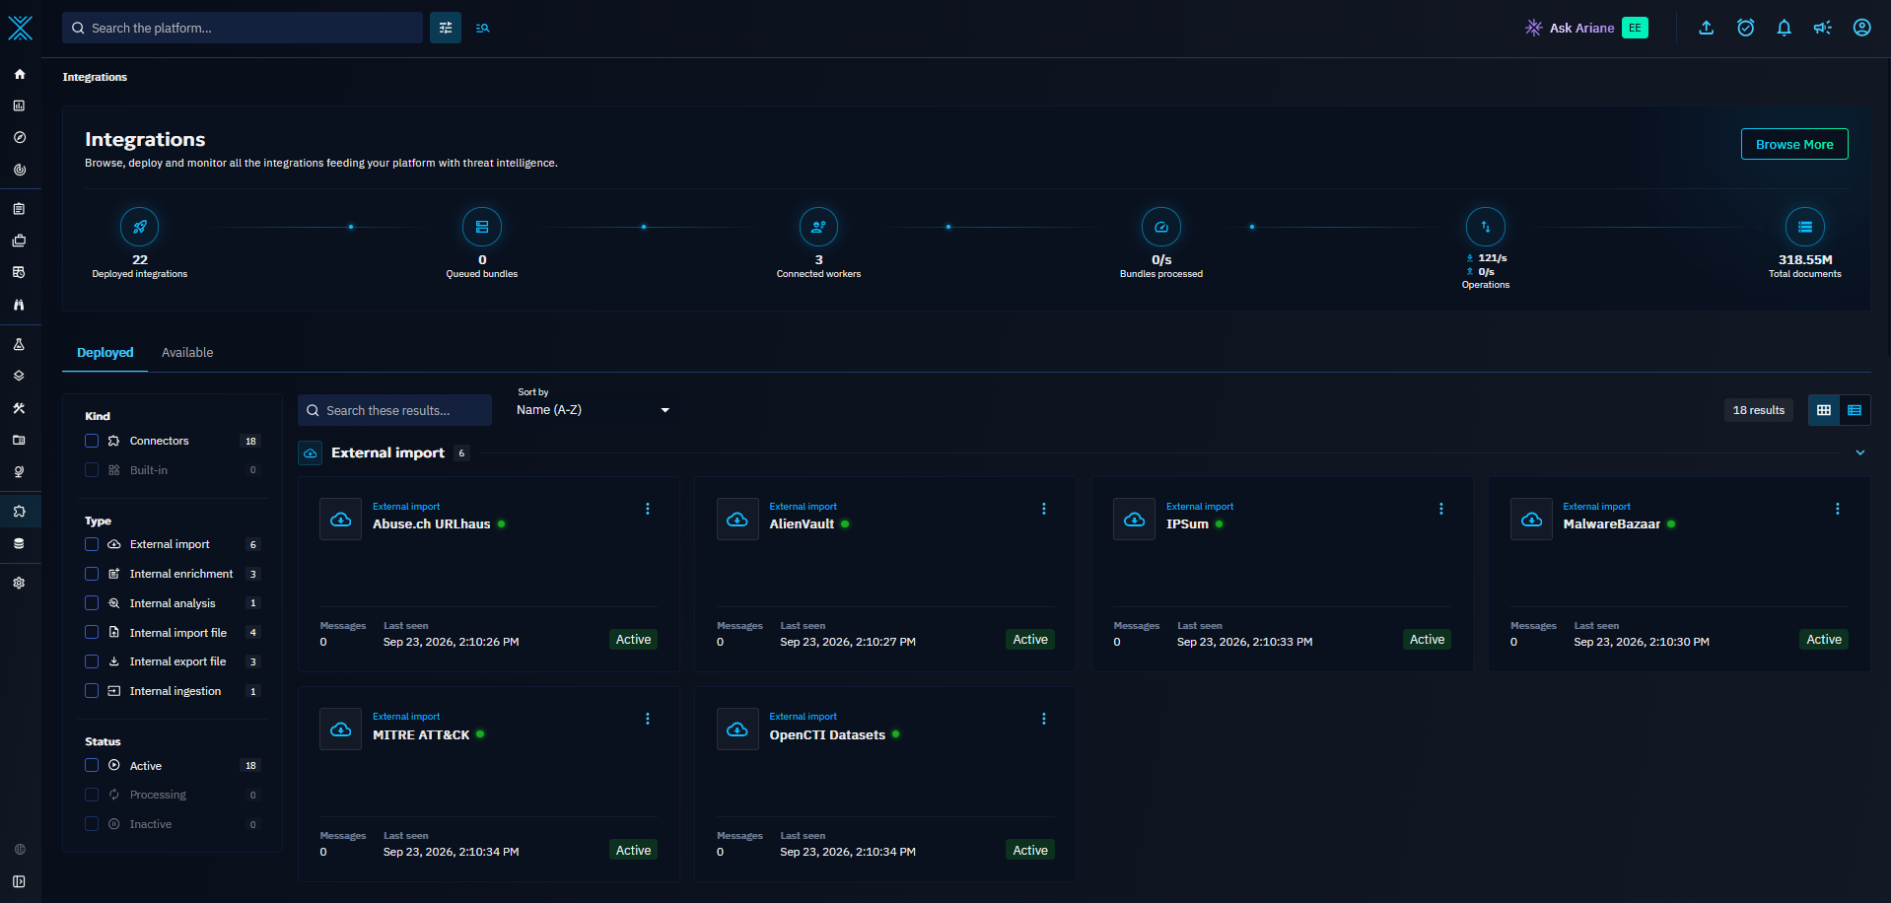
Task: Open the compass Investigations icon in the sidebar
Action: [x=19, y=137]
